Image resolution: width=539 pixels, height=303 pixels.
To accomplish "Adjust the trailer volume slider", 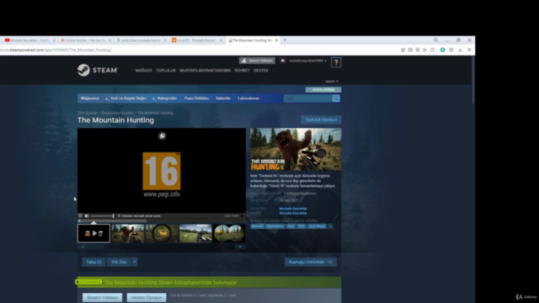I will click(102, 216).
